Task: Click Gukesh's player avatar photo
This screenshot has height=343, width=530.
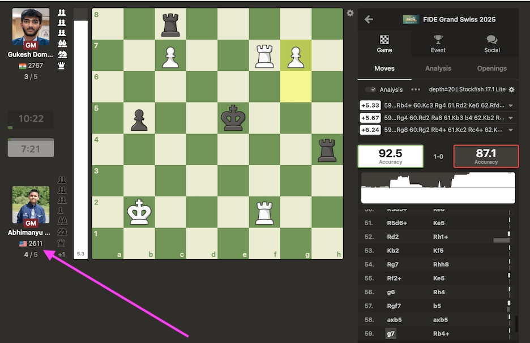Action: (x=31, y=27)
